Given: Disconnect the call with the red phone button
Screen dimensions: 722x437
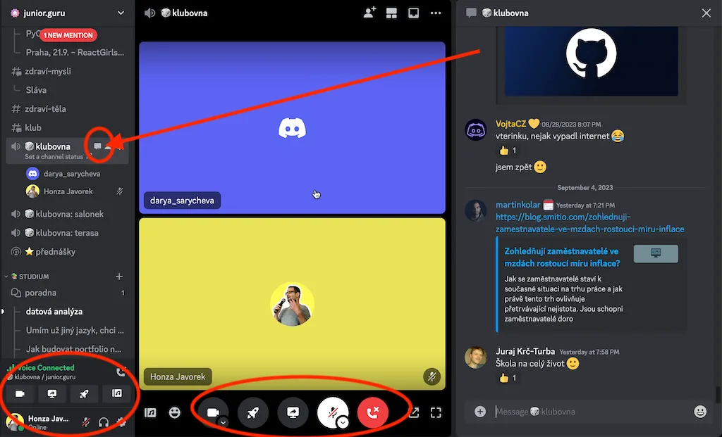Looking at the screenshot, I should click(x=372, y=412).
